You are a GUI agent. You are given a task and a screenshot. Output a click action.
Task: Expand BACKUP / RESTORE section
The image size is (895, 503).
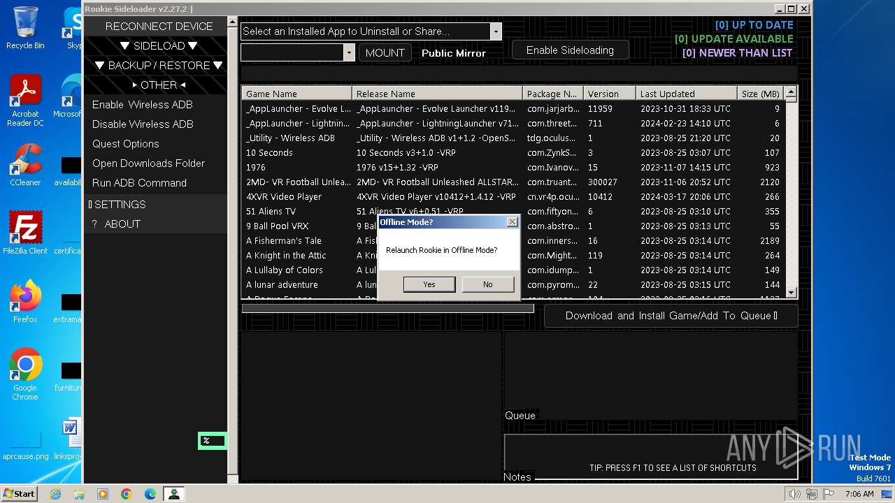(159, 65)
